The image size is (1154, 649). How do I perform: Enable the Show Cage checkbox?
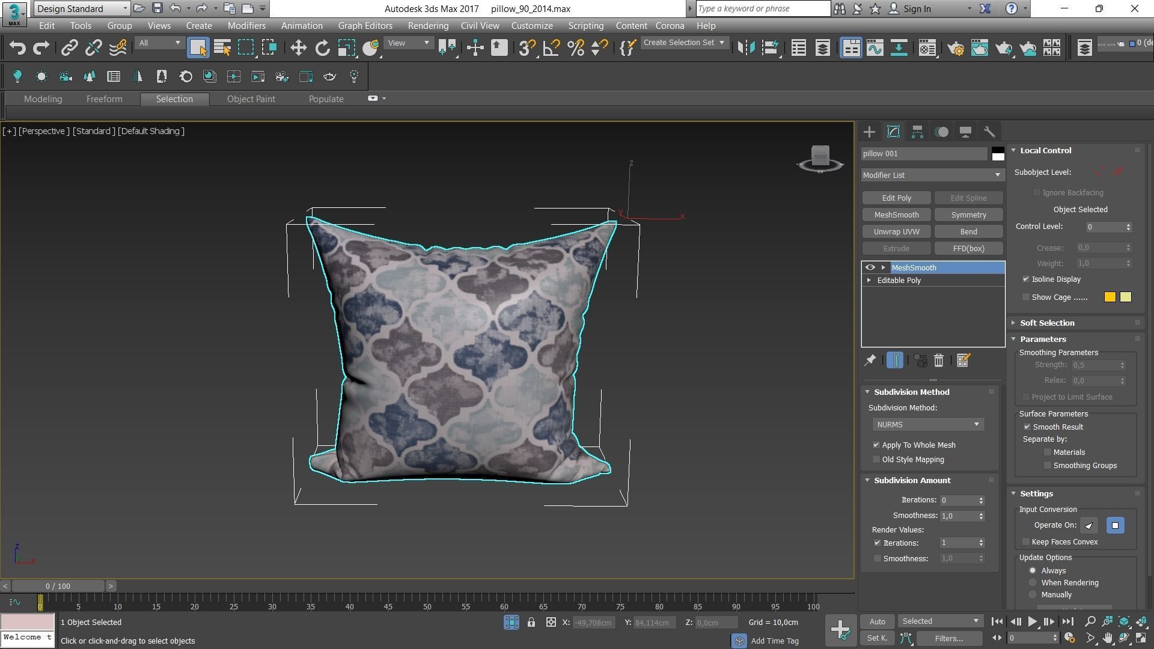(1025, 297)
